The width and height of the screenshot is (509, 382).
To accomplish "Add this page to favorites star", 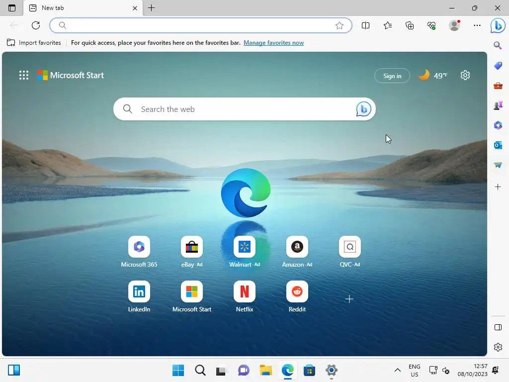I will tap(339, 25).
